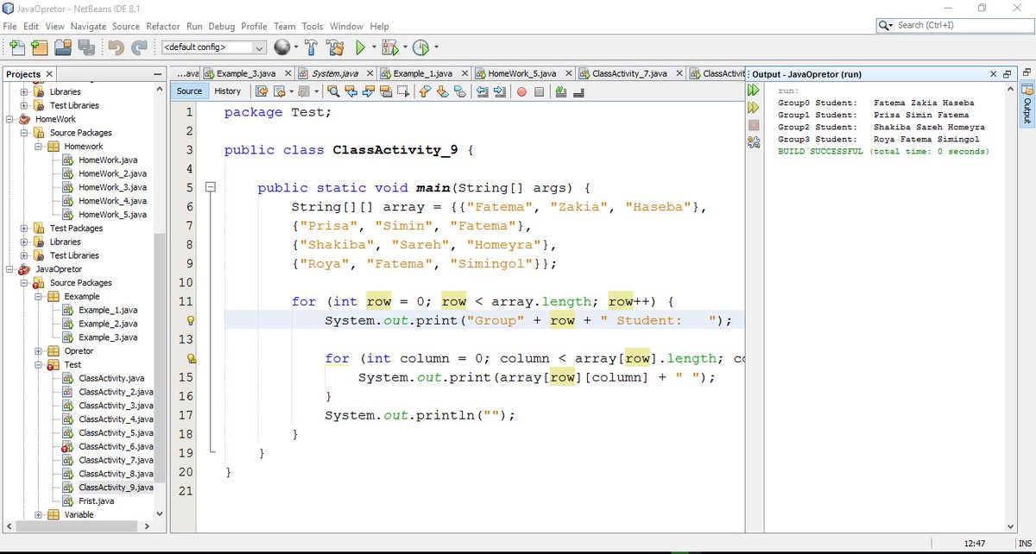Switch to the History view

pos(228,91)
